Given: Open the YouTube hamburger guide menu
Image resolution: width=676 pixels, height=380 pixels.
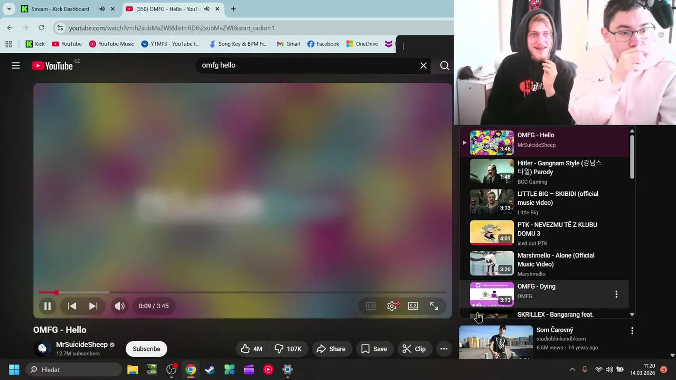Looking at the screenshot, I should (x=16, y=65).
